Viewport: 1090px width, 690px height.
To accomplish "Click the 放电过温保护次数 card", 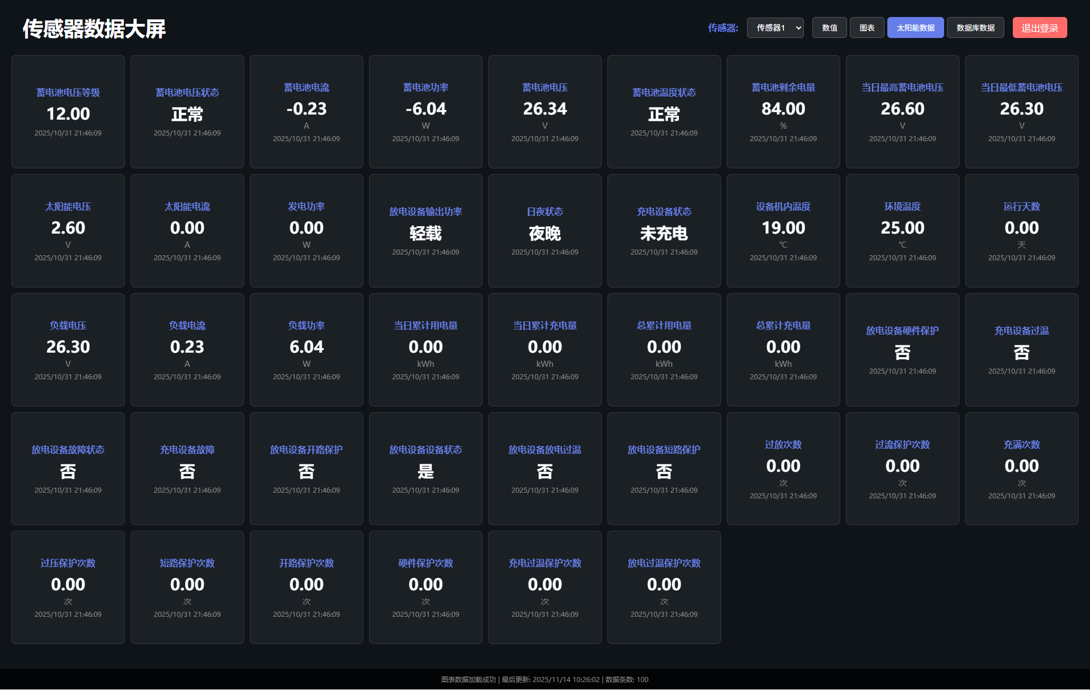I will coord(664,587).
